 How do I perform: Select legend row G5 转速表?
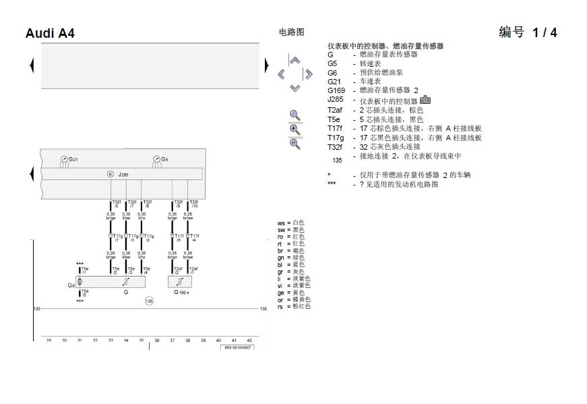tap(354, 63)
